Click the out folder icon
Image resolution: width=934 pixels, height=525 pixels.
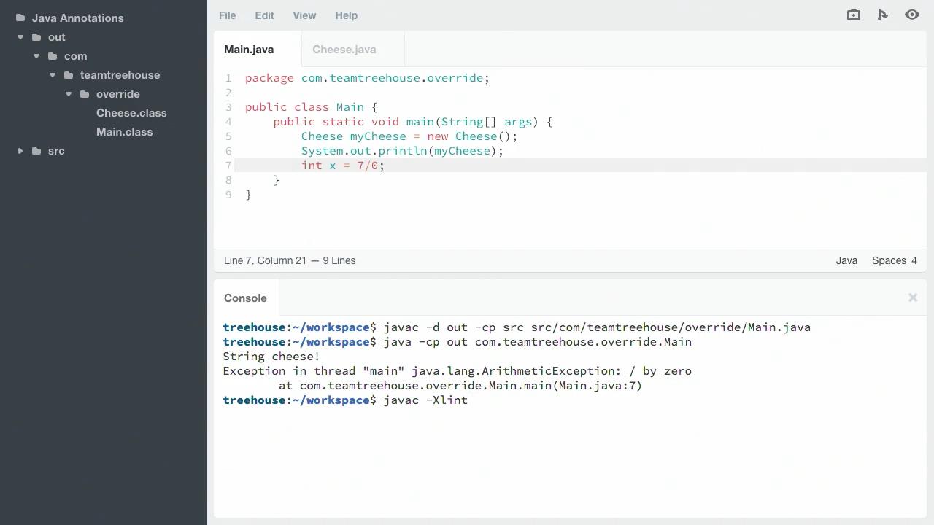pos(36,37)
